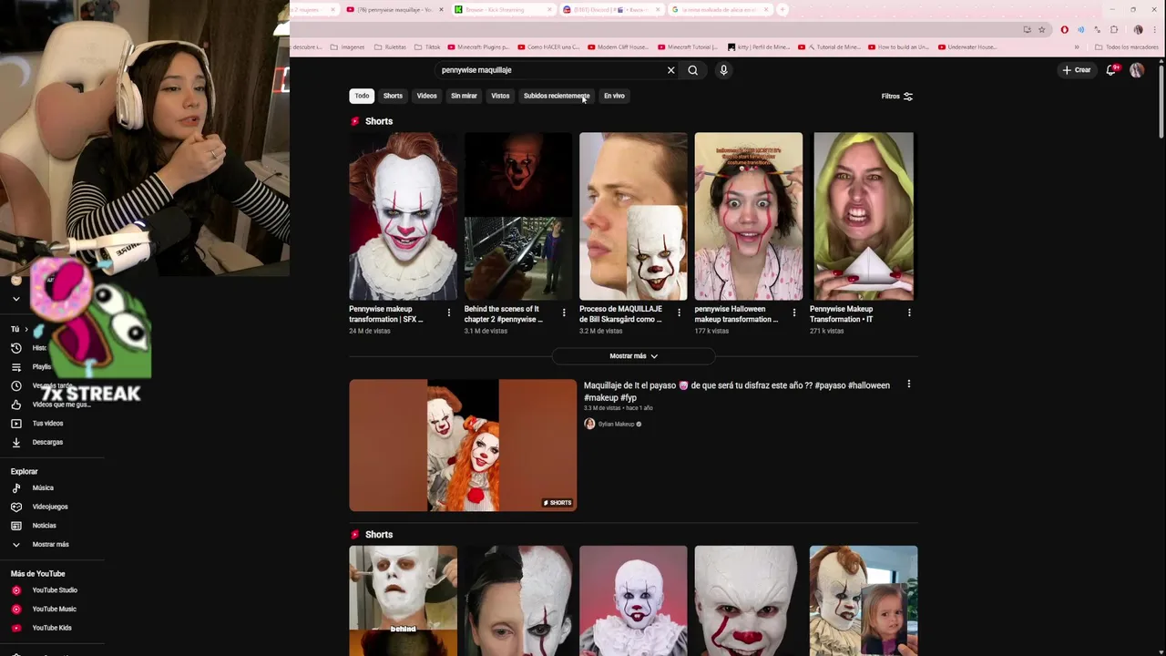Viewport: 1166px width, 656px height.
Task: Click the Crear button
Action: (x=1076, y=70)
